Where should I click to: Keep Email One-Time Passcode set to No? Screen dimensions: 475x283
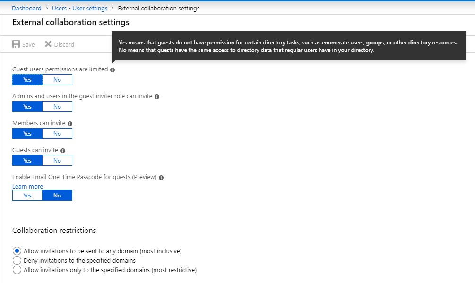(x=57, y=196)
